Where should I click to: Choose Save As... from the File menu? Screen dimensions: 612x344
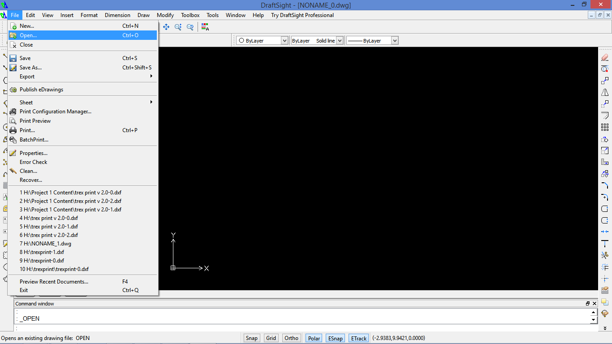click(x=83, y=68)
